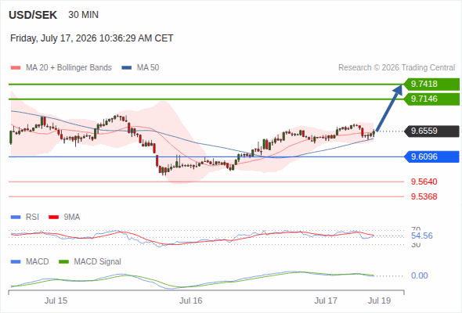
Task: Click the green MACD Signal legend swatch
Action: pyautogui.click(x=63, y=261)
